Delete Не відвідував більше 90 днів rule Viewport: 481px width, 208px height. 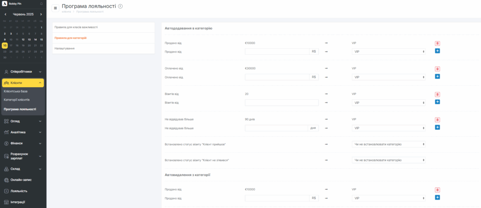(x=437, y=120)
